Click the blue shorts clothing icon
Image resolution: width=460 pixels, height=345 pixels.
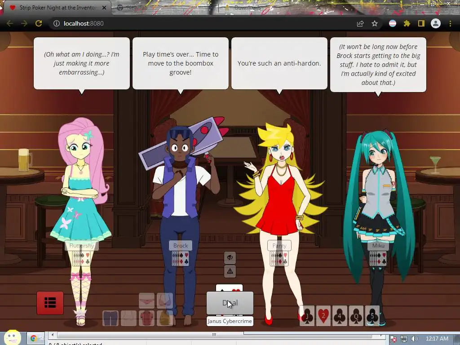coord(111,318)
